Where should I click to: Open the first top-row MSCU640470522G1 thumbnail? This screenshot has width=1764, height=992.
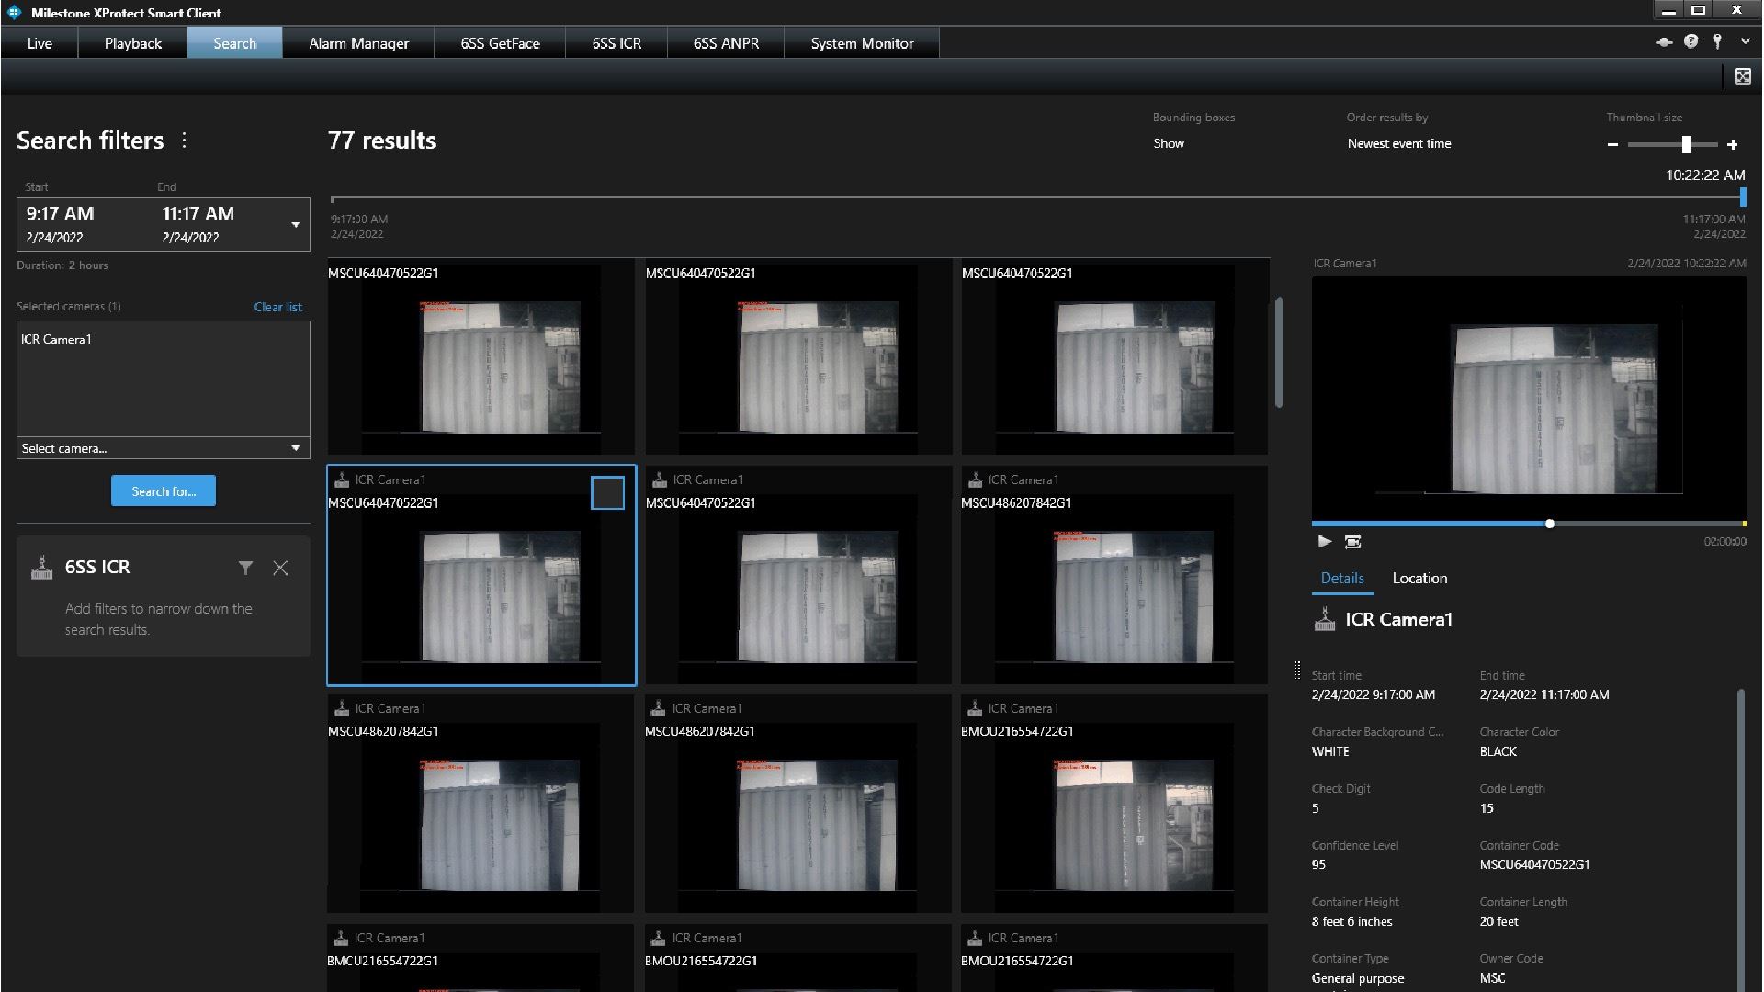(481, 356)
